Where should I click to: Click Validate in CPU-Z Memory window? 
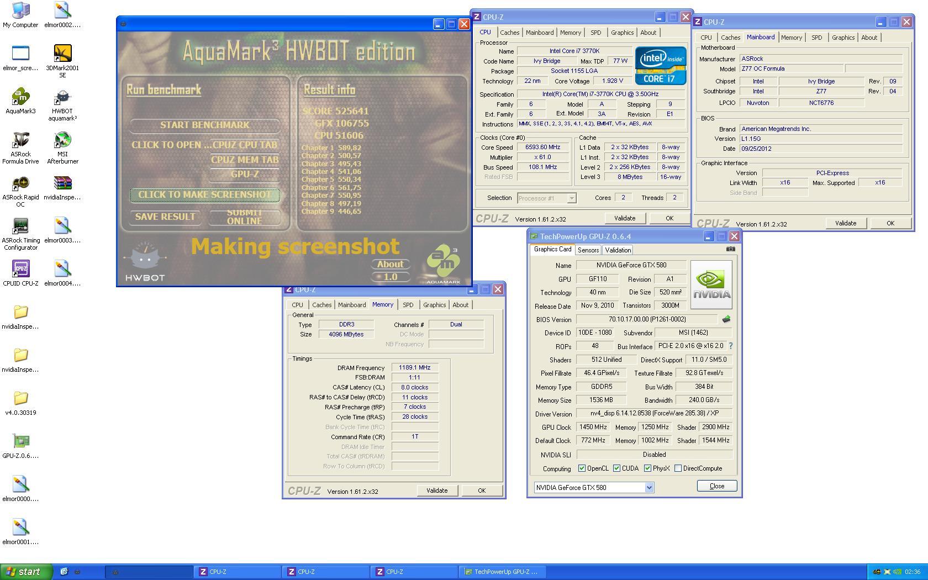[x=437, y=491]
